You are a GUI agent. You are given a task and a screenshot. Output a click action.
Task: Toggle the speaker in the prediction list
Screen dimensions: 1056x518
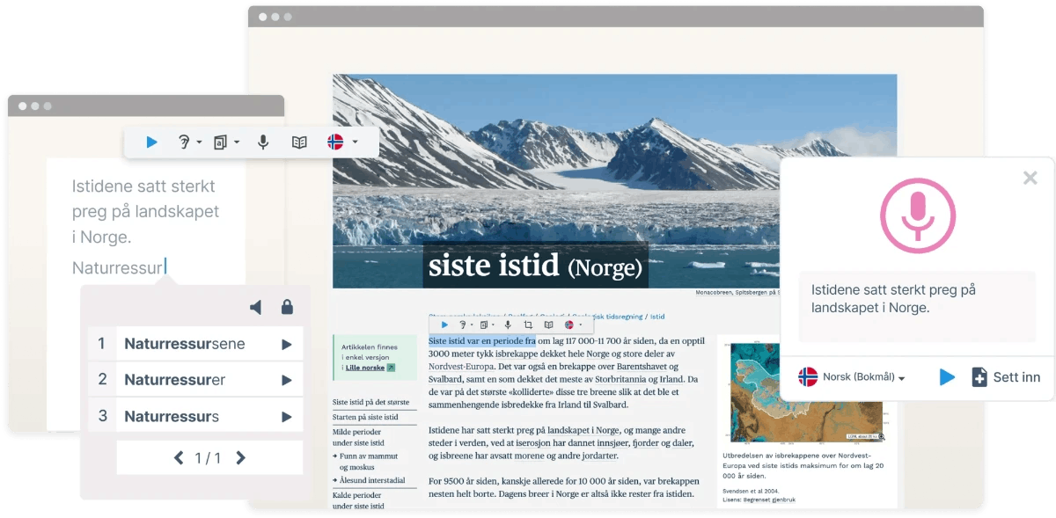[x=255, y=307]
